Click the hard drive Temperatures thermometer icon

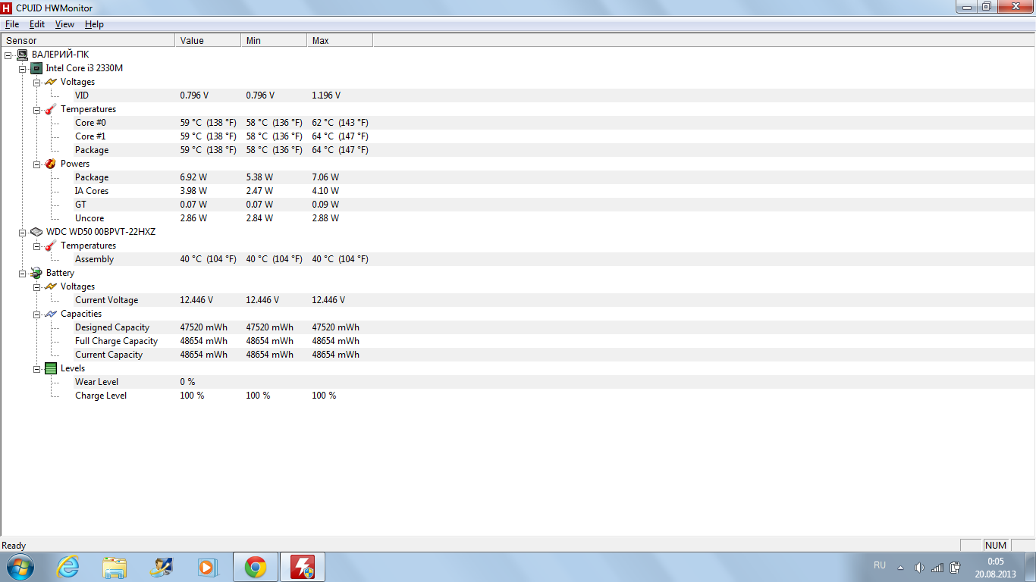click(x=51, y=246)
